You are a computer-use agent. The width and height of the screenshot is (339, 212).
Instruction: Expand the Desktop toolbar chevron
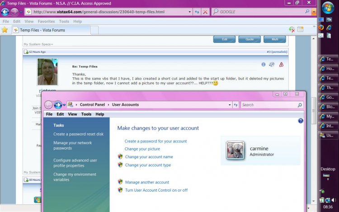[x=328, y=179]
